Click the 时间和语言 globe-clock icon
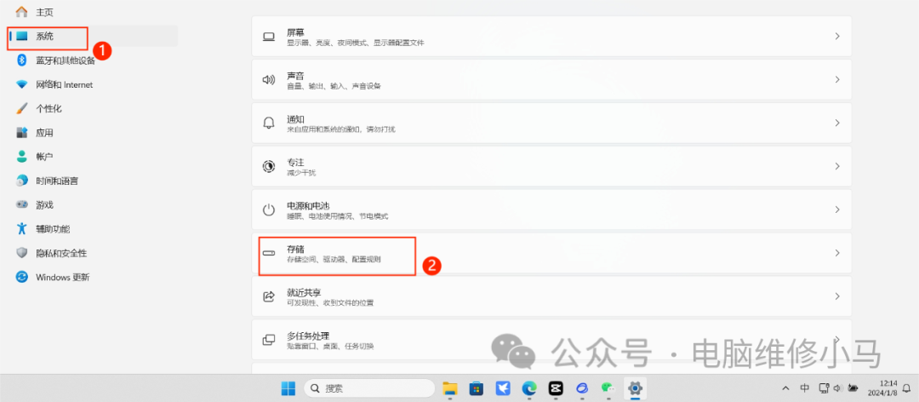Image resolution: width=919 pixels, height=402 pixels. pos(21,181)
